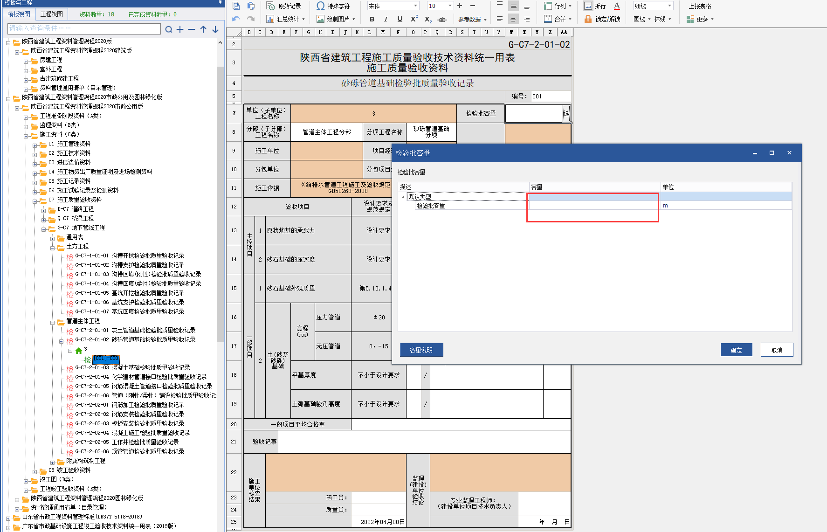Click the template search input field

point(84,28)
